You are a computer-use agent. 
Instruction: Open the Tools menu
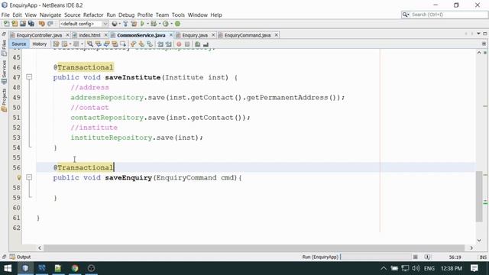[178, 15]
